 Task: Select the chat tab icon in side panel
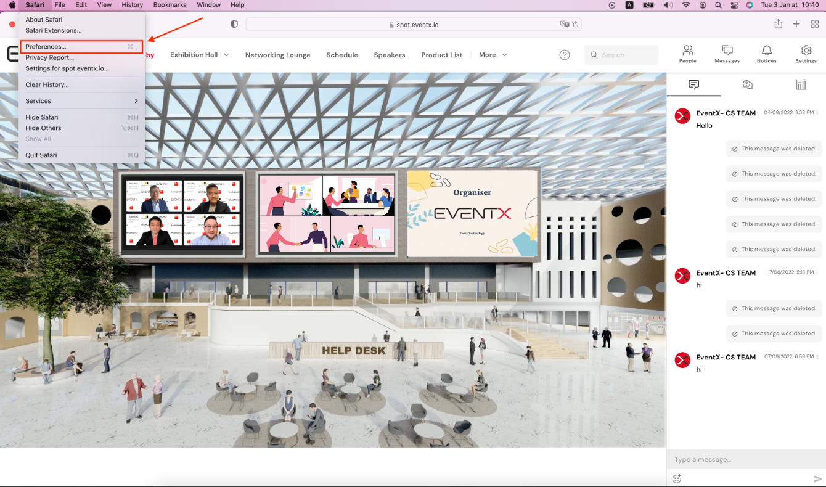click(693, 84)
